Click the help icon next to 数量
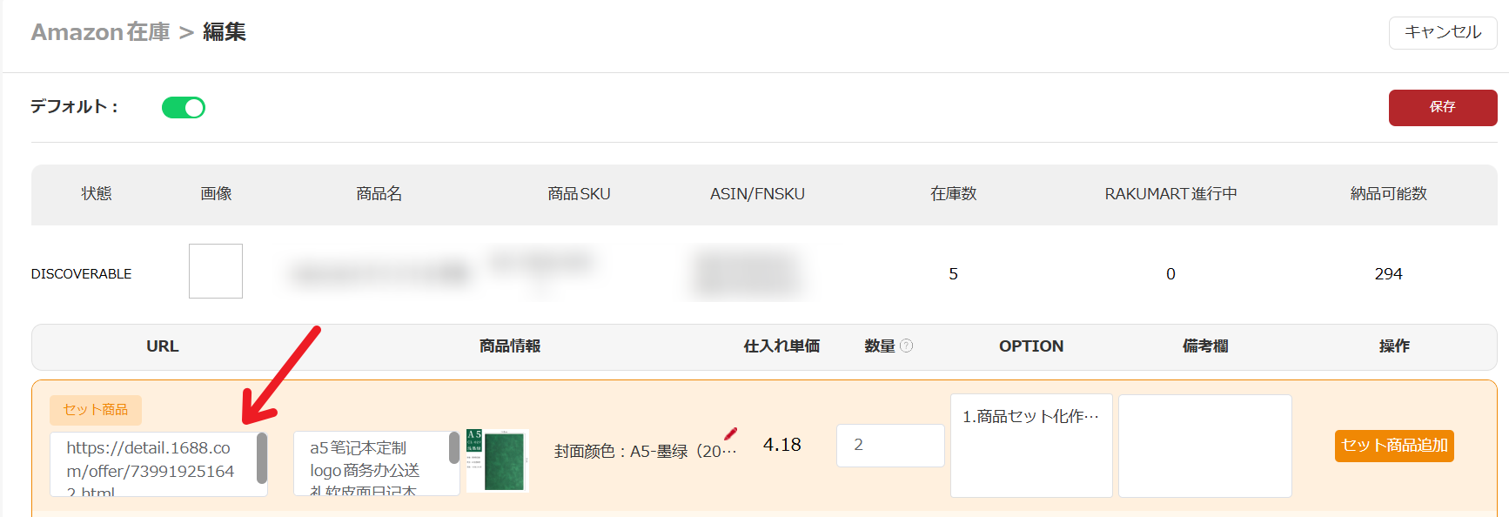1509x517 pixels. tap(907, 346)
